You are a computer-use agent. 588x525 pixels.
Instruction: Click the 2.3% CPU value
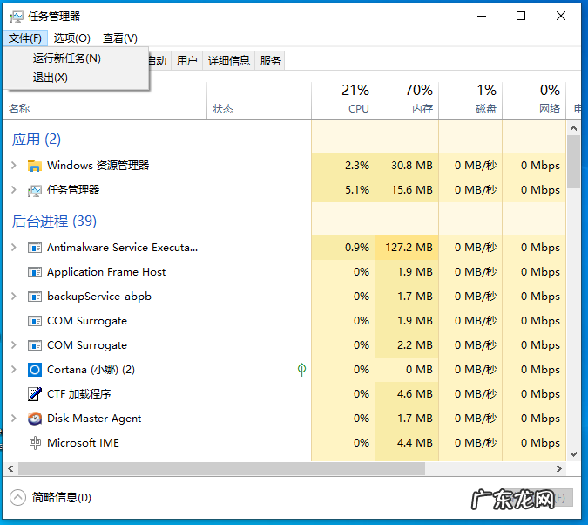357,166
